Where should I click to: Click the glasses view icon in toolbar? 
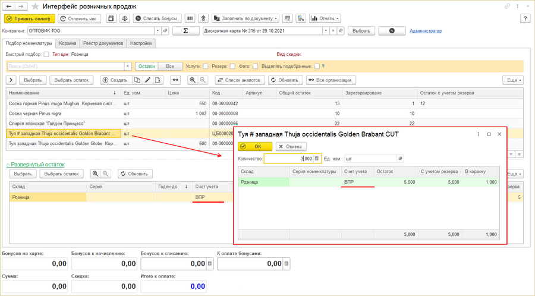[x=175, y=80]
